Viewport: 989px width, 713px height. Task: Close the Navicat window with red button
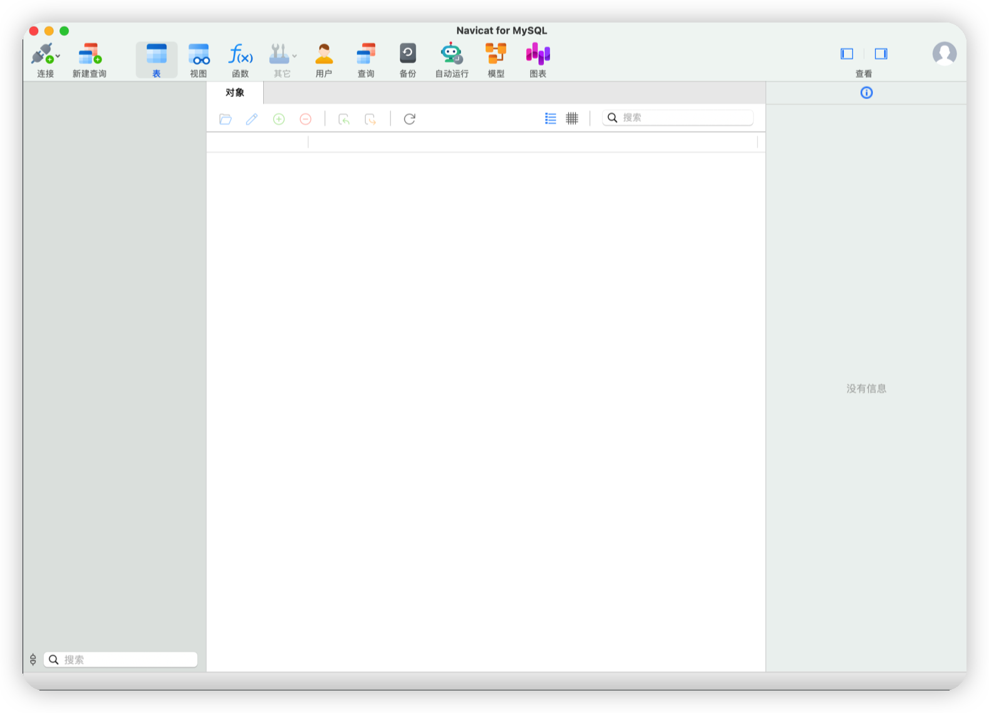click(x=34, y=31)
